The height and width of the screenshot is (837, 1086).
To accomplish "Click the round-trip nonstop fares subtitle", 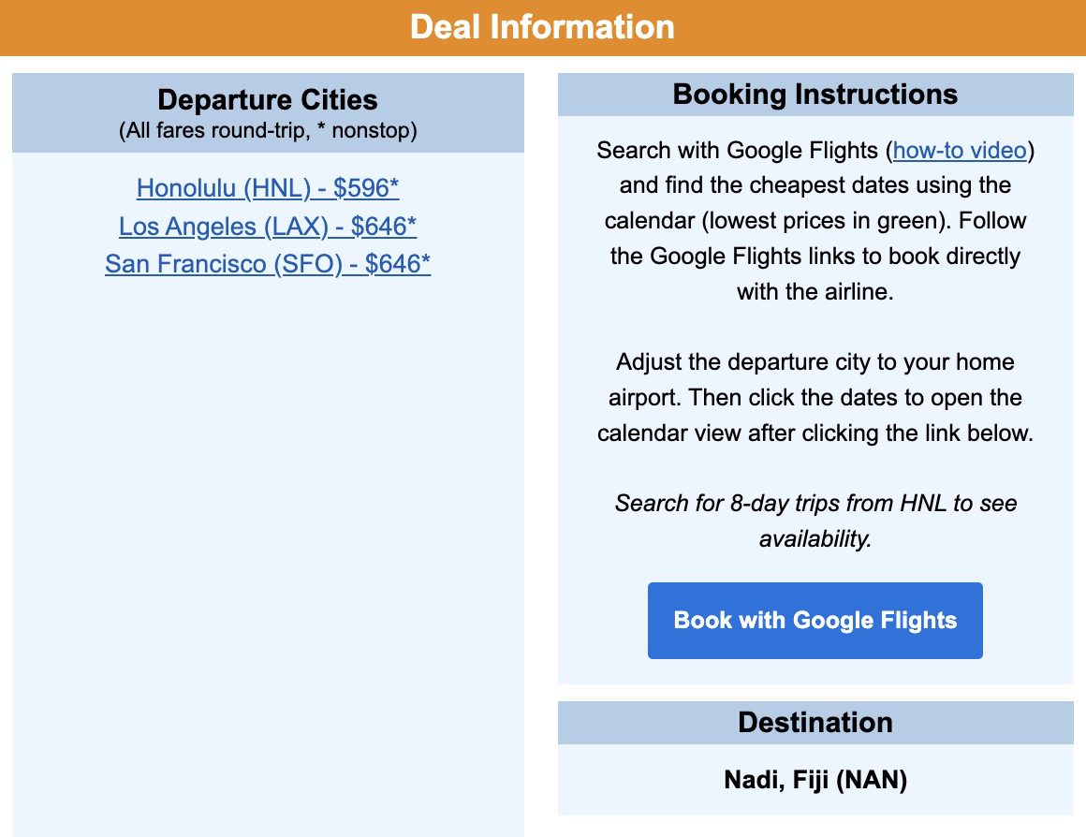I will point(267,130).
